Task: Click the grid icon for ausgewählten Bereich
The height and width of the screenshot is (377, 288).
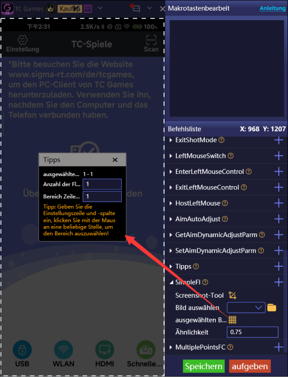Action: point(232,320)
